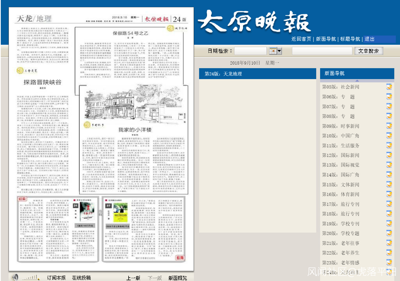Click the icon beside 第19版：学校专刊
The image size is (400, 281).
coord(389,223)
